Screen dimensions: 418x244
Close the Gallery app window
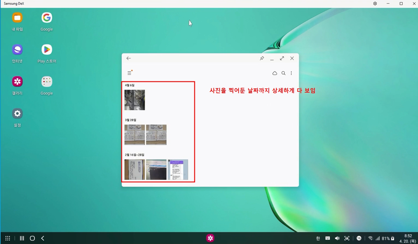pyautogui.click(x=292, y=58)
